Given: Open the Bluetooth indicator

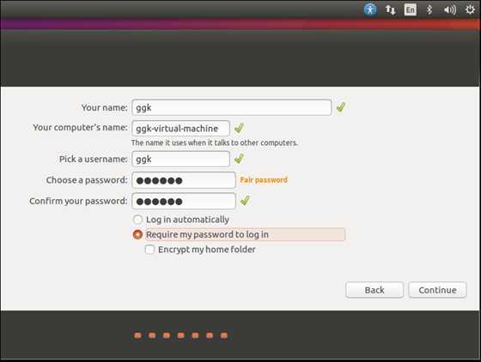Looking at the screenshot, I should tap(429, 9).
